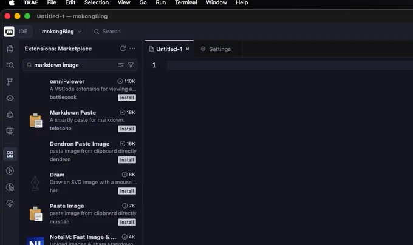413x245 pixels.
Task: Click the Paste Image clipboard icon
Action: [36, 213]
